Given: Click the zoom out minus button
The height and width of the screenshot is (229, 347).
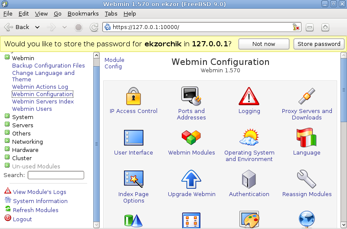Looking at the screenshot, I should [x=310, y=27].
